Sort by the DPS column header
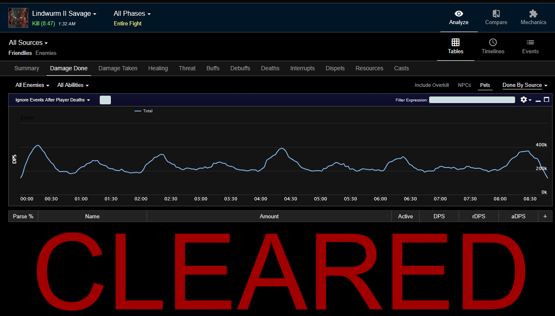 [x=439, y=216]
